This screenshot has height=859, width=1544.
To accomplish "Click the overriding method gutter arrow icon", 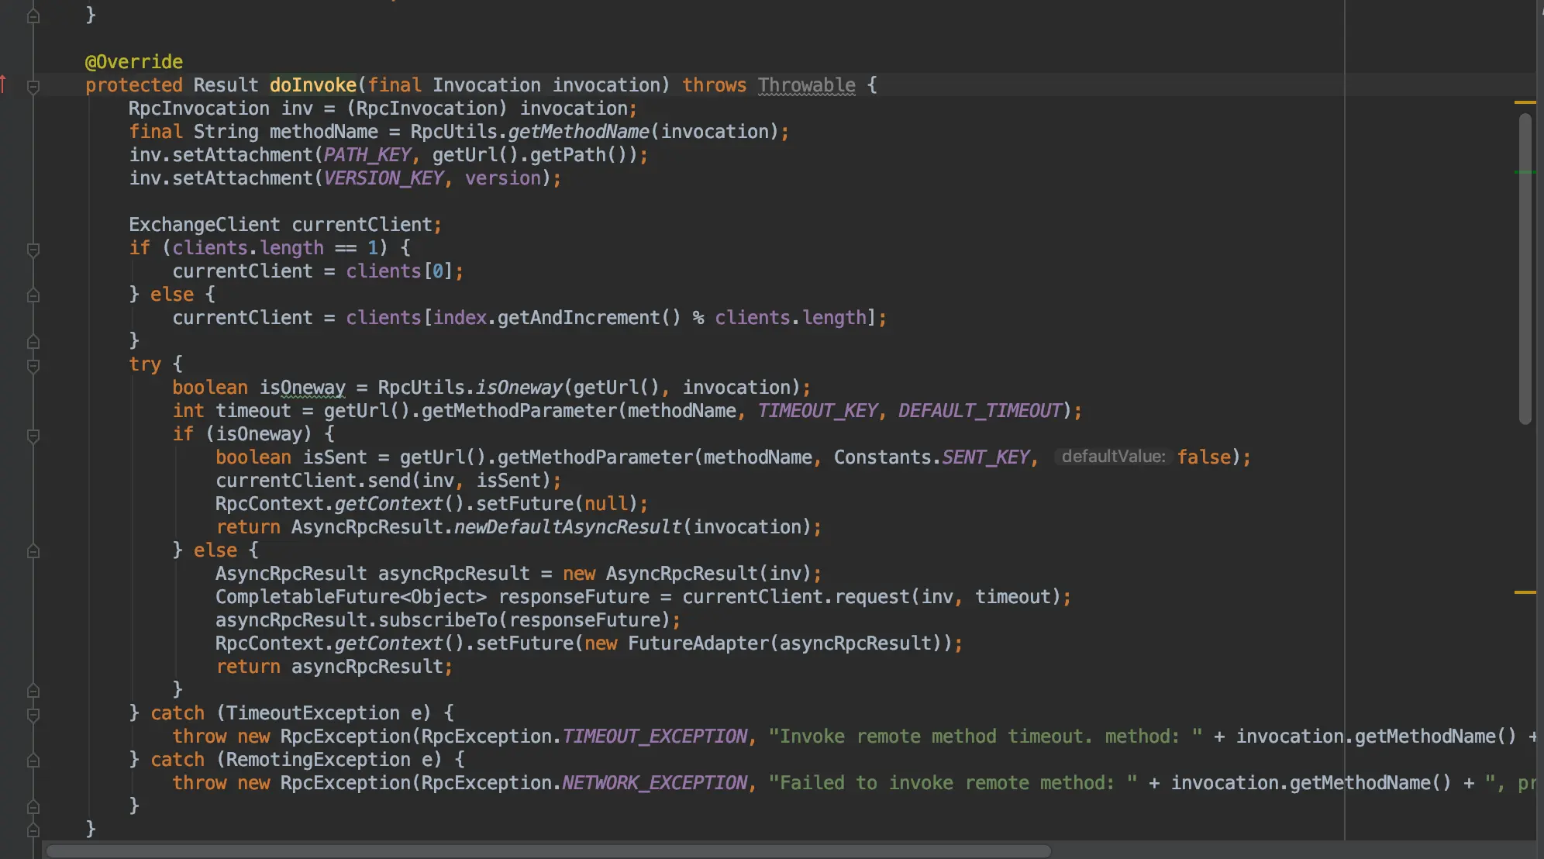I will tap(4, 84).
